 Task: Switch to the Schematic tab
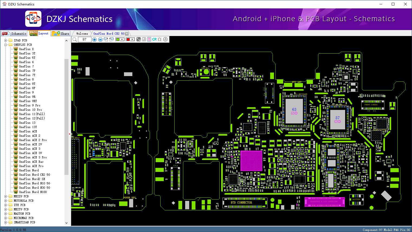(x=14, y=34)
